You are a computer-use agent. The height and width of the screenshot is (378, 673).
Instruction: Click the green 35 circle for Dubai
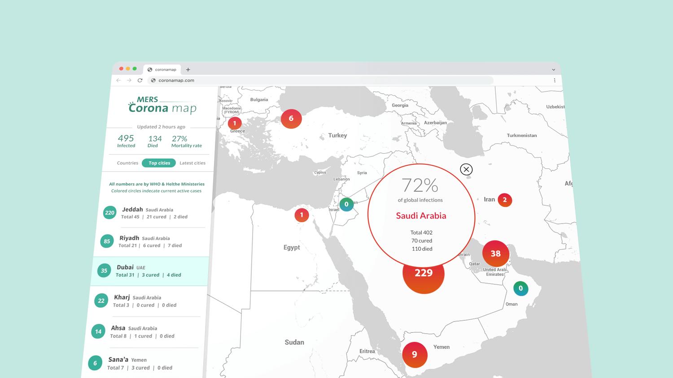point(104,271)
